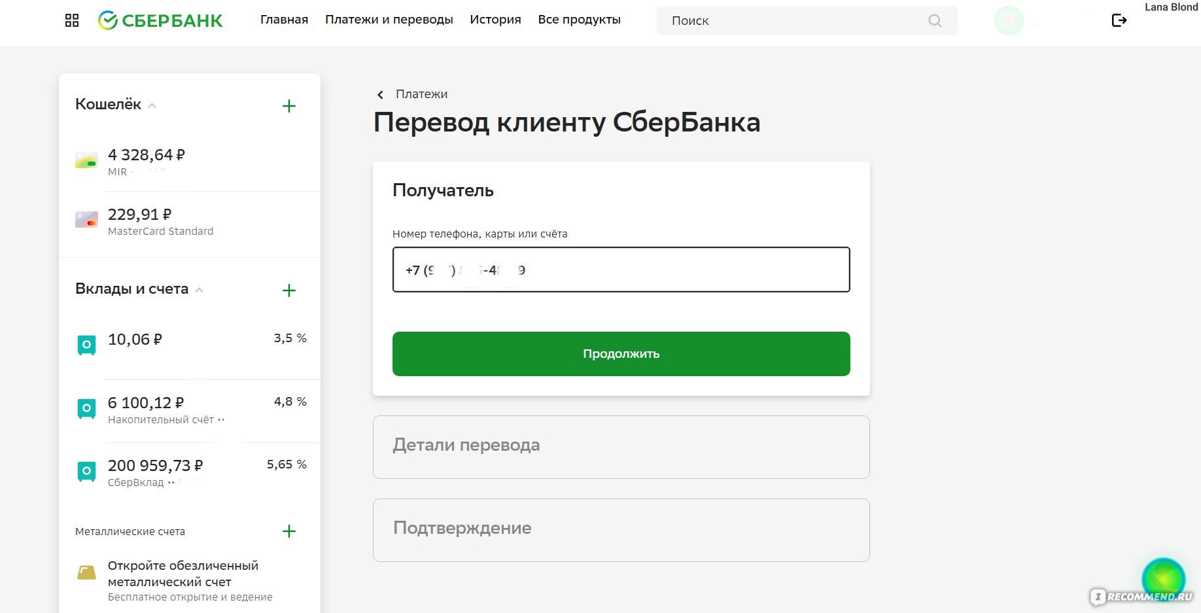
Task: Open the 6 100,12 ₽ Накопительный счёт
Action: [190, 410]
